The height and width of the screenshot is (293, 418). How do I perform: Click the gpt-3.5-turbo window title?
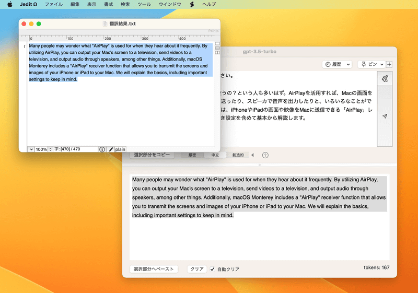(x=259, y=52)
